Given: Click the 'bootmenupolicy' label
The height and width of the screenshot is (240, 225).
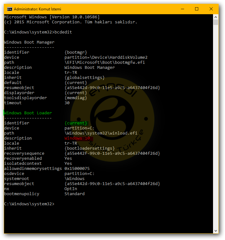Looking at the screenshot, I should [x=22, y=194].
